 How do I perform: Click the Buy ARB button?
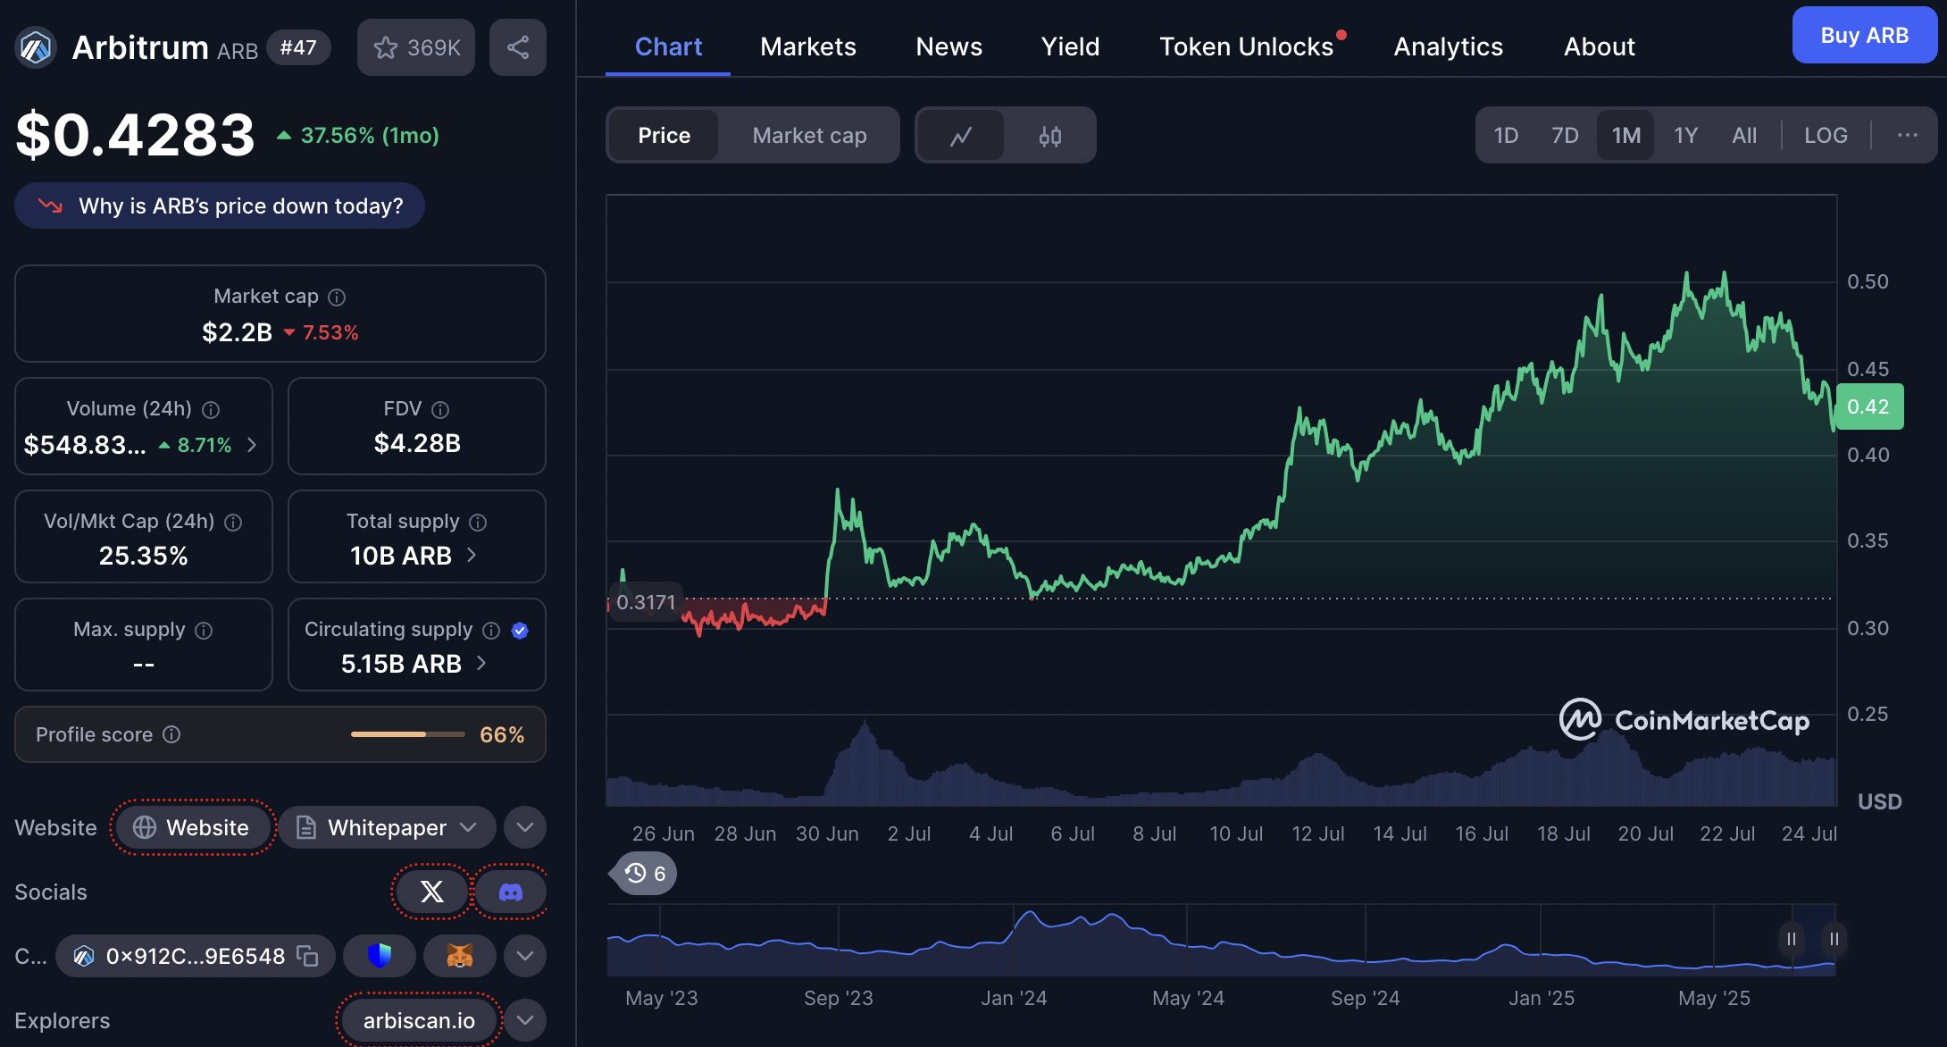pyautogui.click(x=1864, y=36)
